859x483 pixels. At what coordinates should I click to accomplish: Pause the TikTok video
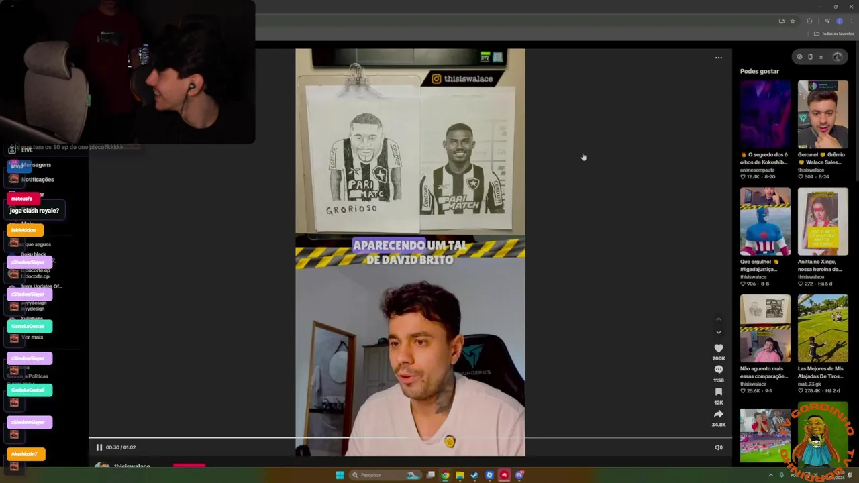pyautogui.click(x=99, y=447)
